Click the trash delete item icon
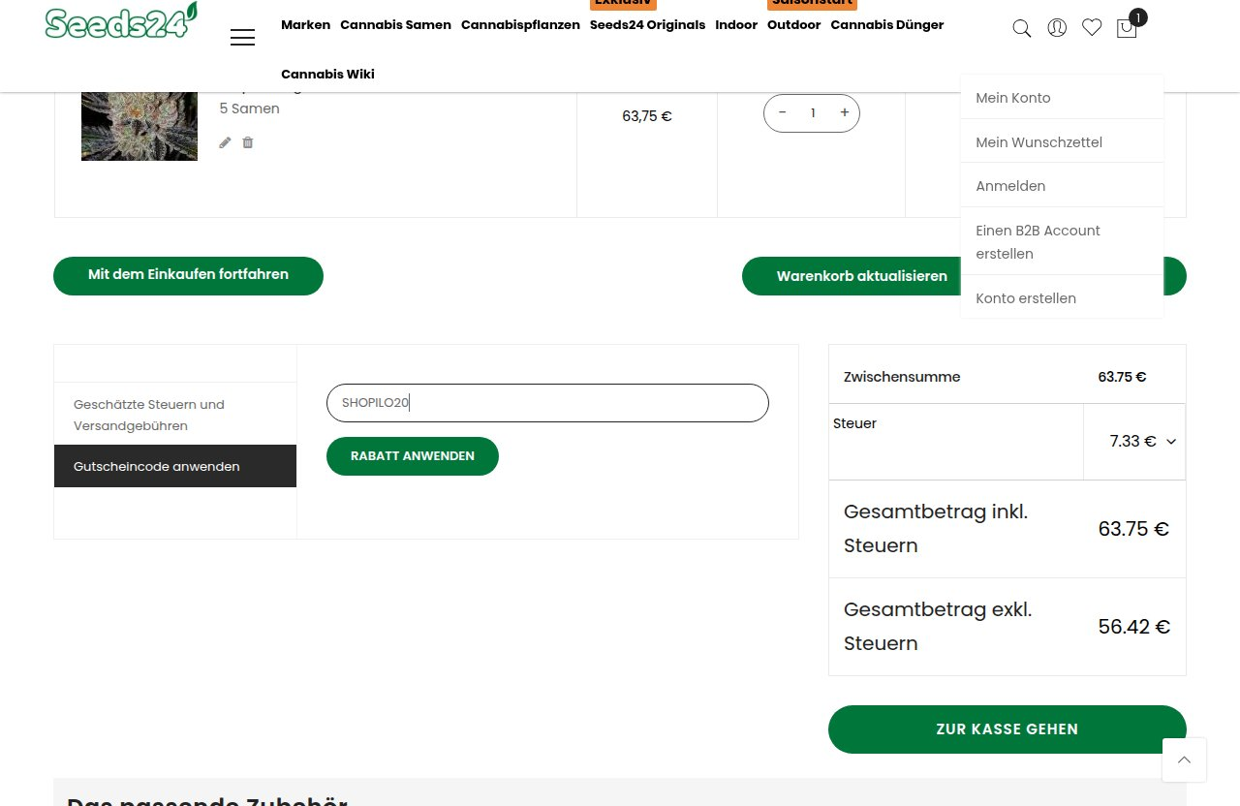1240x806 pixels. (x=248, y=142)
